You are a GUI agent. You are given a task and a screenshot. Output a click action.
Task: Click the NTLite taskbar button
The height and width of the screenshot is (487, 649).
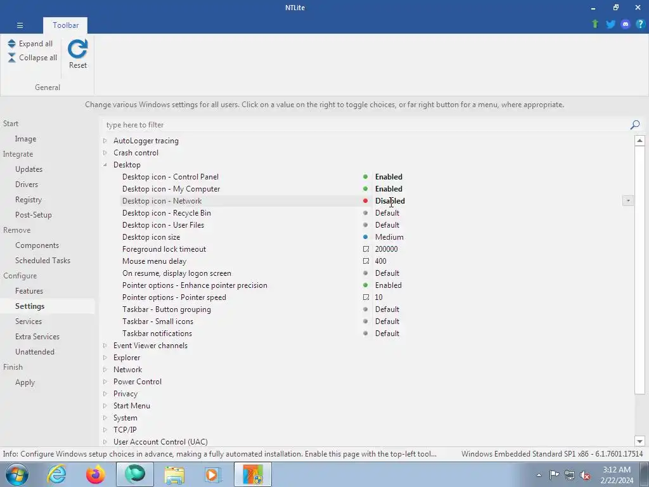pyautogui.click(x=253, y=474)
